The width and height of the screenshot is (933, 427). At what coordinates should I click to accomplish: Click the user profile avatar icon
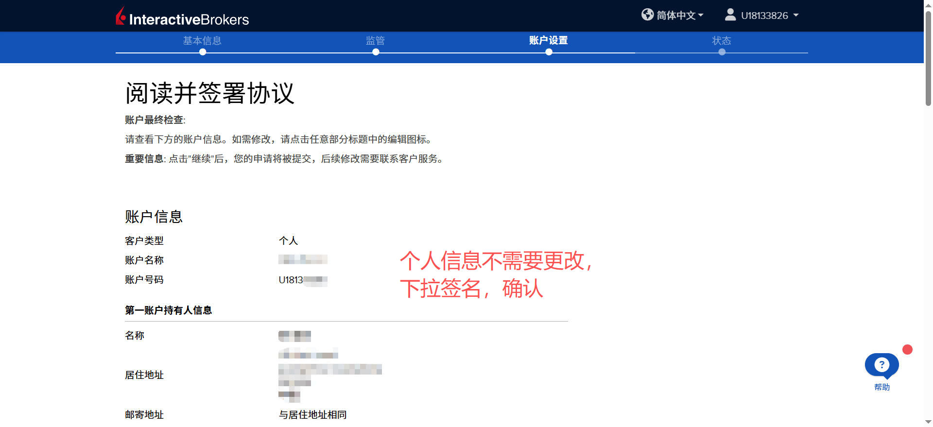coord(730,15)
